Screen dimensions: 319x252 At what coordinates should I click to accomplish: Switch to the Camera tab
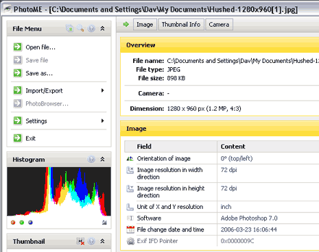[x=219, y=25]
